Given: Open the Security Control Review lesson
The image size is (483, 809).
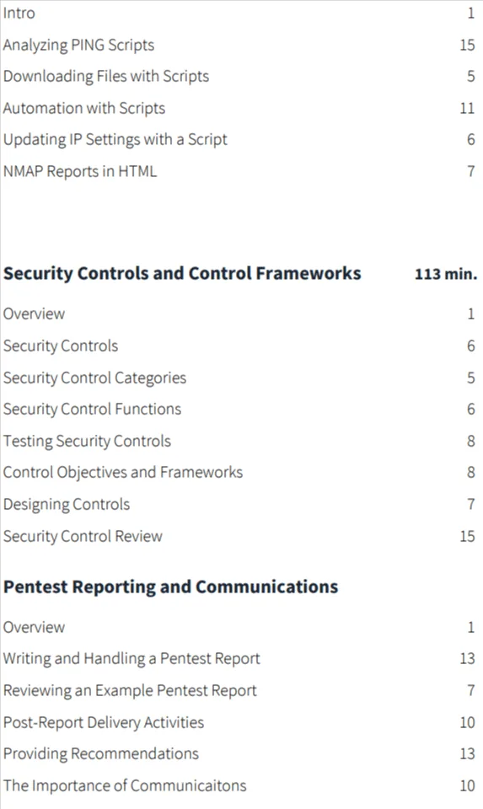Looking at the screenshot, I should click(83, 536).
